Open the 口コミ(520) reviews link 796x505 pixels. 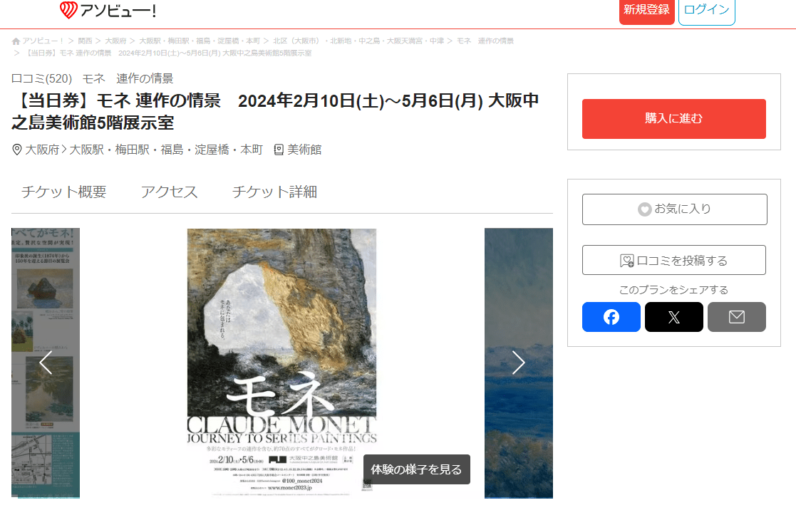pyautogui.click(x=41, y=78)
